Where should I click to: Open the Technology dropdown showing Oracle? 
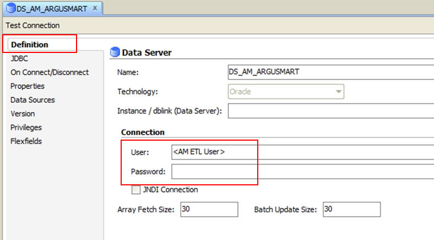pyautogui.click(x=286, y=92)
